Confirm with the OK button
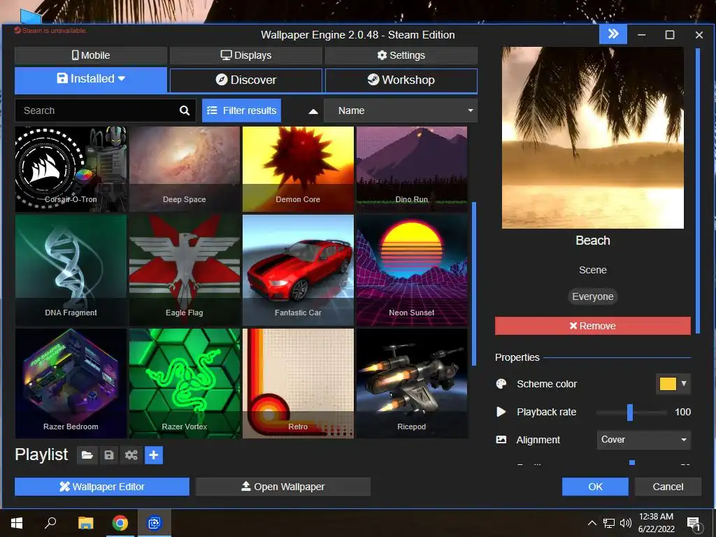716x537 pixels. tap(595, 487)
